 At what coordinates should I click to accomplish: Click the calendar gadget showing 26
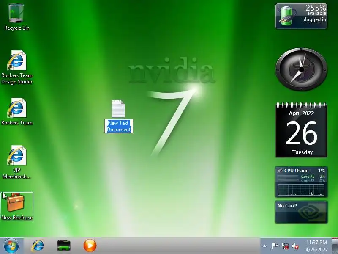pyautogui.click(x=301, y=130)
